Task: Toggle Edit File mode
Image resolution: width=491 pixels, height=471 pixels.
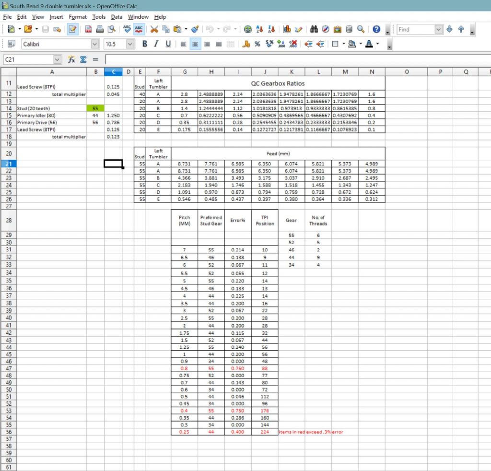Action: tap(73, 29)
